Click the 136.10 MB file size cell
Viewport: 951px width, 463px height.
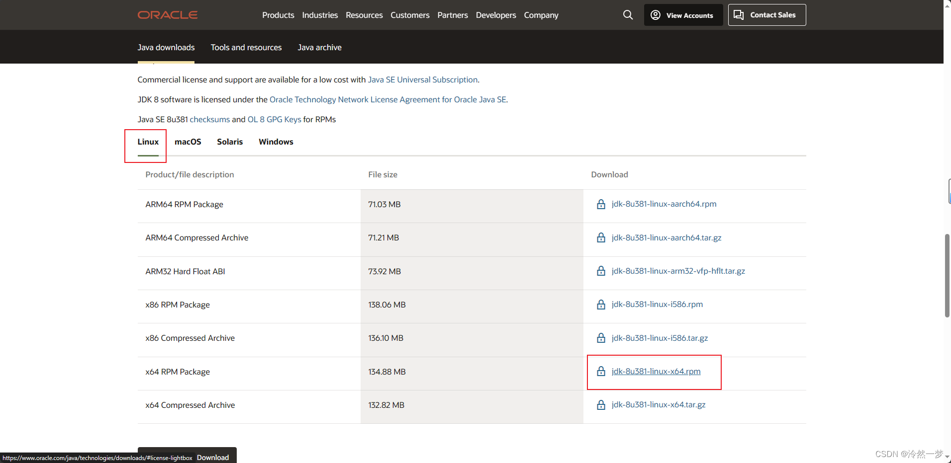[472, 340]
